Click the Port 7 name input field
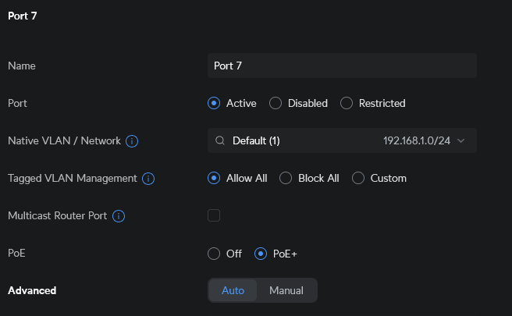The height and width of the screenshot is (316, 512). (342, 66)
